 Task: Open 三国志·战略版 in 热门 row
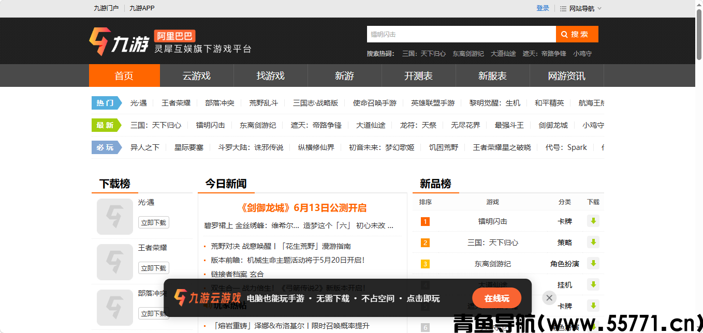pos(315,103)
